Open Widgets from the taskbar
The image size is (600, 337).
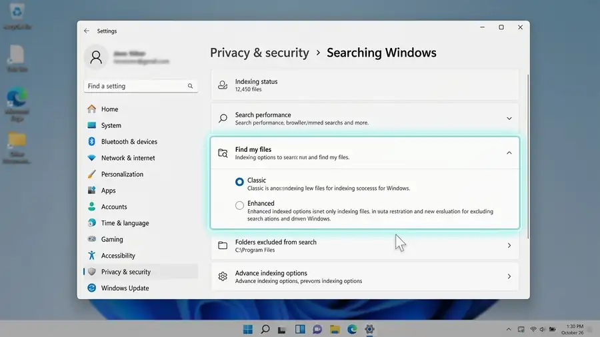(x=300, y=329)
